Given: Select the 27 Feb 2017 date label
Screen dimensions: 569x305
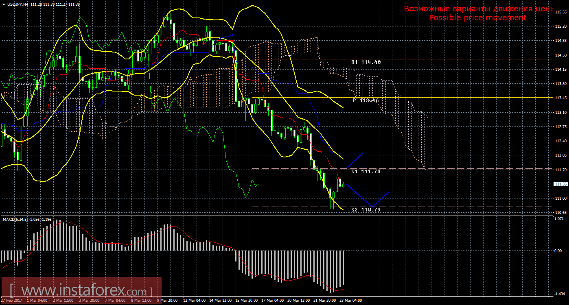Looking at the screenshot, I should point(12,301).
